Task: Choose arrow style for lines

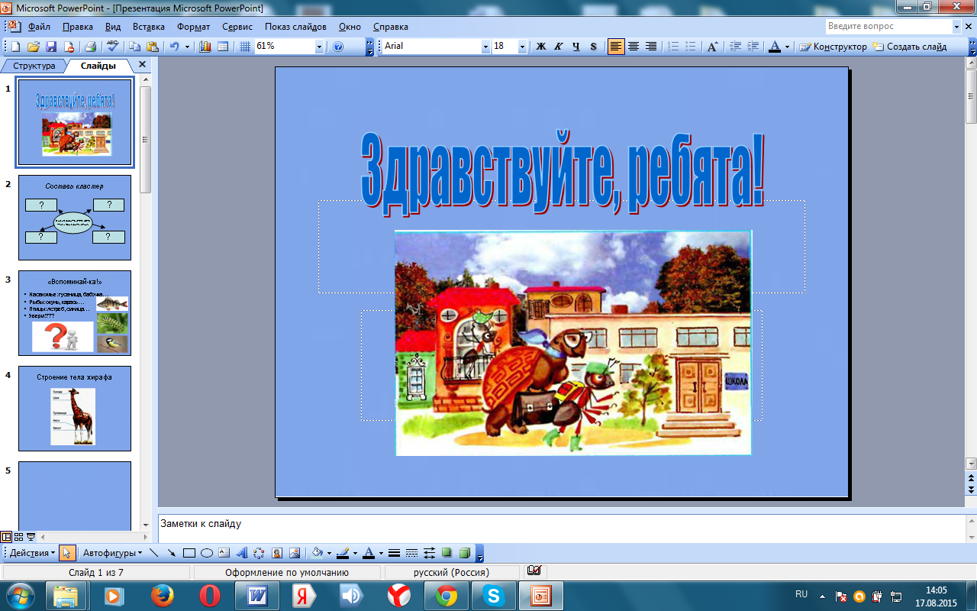Action: [x=430, y=553]
